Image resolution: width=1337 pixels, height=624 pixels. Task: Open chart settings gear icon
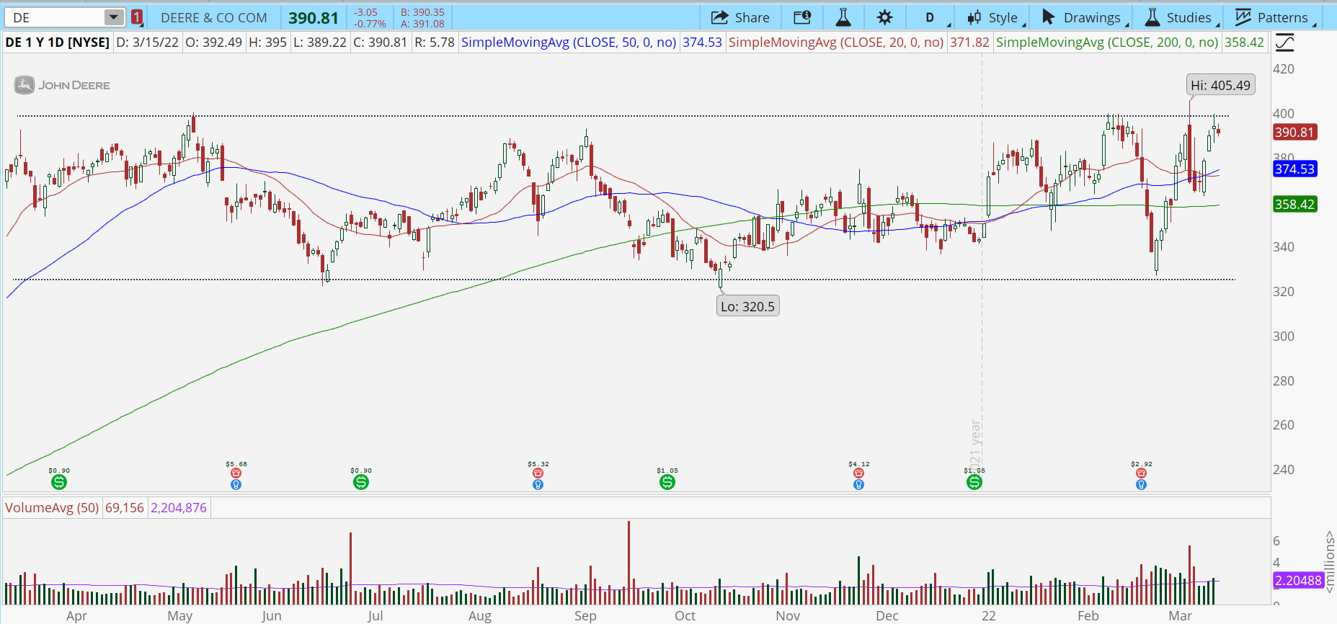coord(884,17)
